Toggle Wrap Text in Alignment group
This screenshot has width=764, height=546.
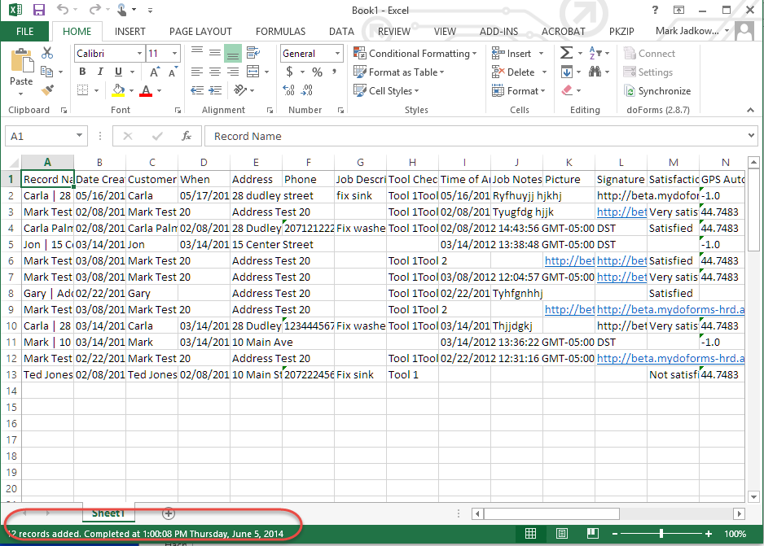coord(252,53)
